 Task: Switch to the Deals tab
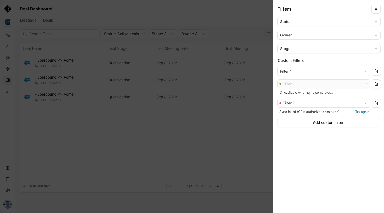point(48,20)
